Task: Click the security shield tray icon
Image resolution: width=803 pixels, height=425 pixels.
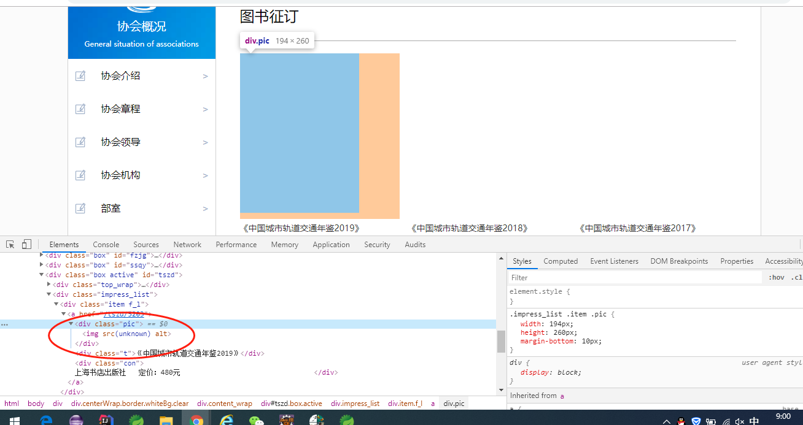Action: 696,421
